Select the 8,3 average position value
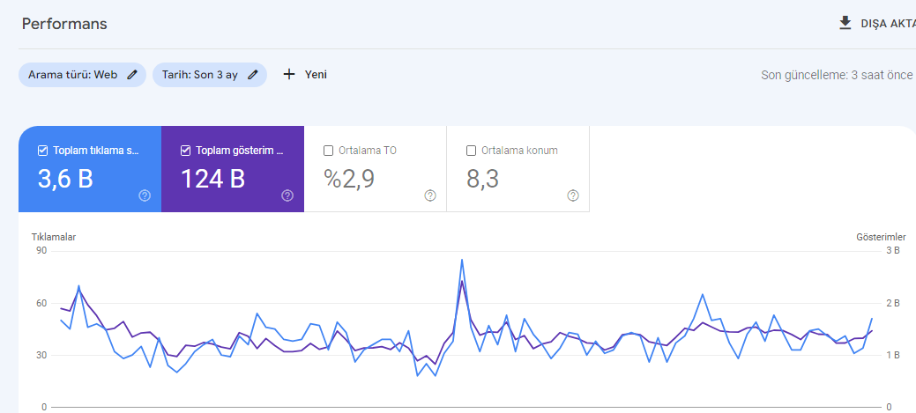The image size is (916, 413). coord(482,179)
